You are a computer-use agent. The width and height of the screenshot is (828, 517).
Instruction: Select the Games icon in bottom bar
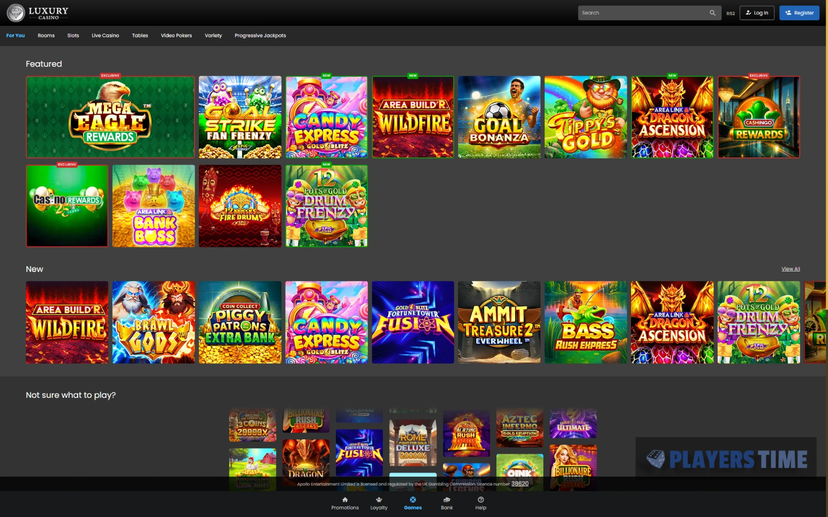pyautogui.click(x=413, y=500)
